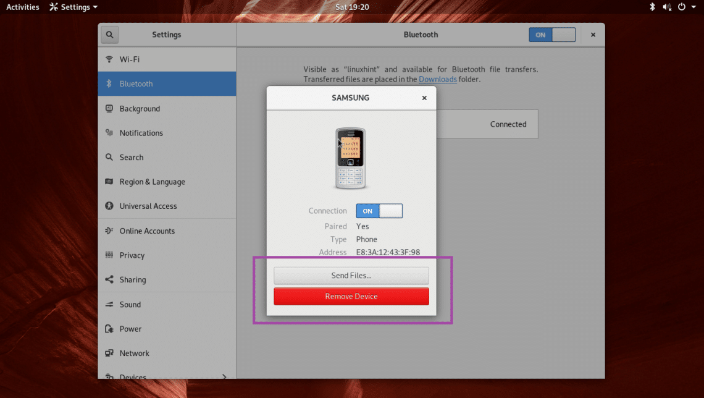Click the address E8:3A:12:43:3F:98
This screenshot has height=398, width=704.
click(x=388, y=252)
